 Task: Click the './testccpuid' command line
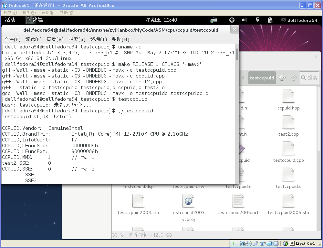pyautogui.click(x=78, y=111)
